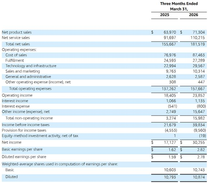Click the Sales and marketing 2026 value 10,314
This screenshot has height=183, width=208.
199,71
